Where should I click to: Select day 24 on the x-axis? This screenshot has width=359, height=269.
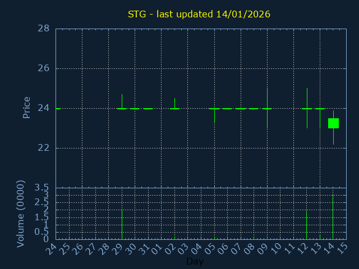click(x=52, y=249)
